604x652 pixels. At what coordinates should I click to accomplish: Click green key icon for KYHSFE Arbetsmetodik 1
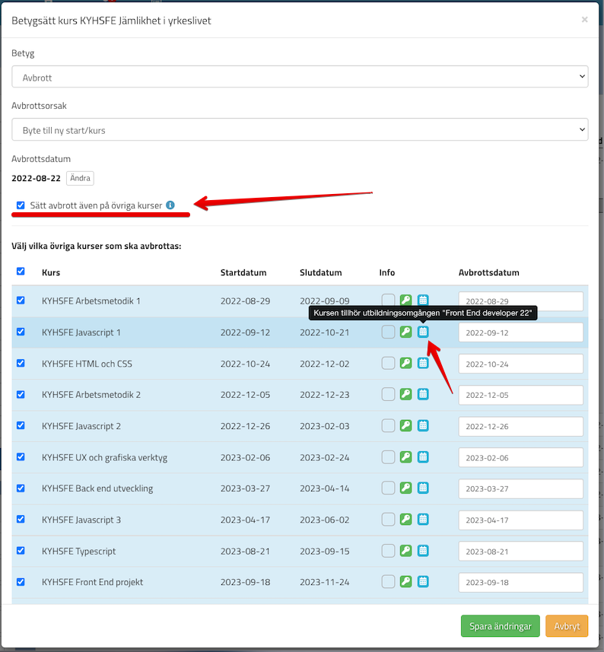405,301
